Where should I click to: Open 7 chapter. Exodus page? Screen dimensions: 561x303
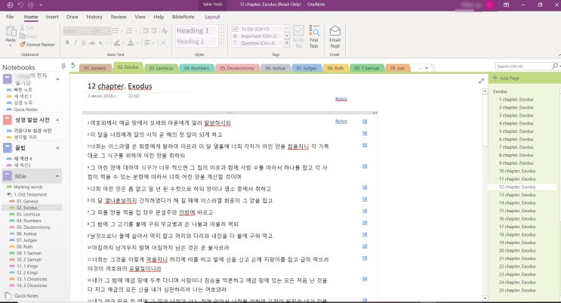click(515, 146)
